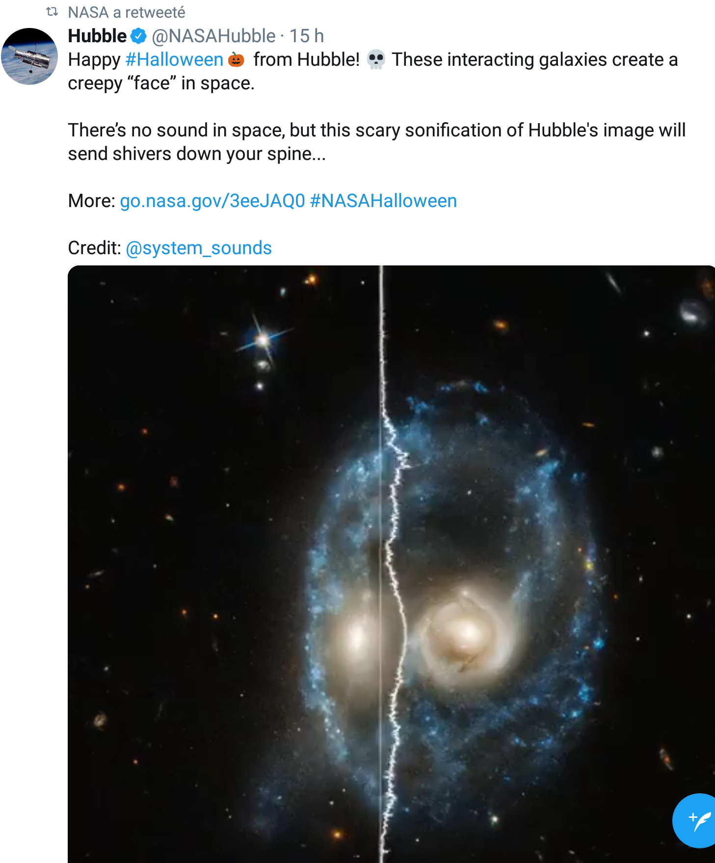Open the Hubble telescope profile avatar
The image size is (715, 863).
[29, 56]
